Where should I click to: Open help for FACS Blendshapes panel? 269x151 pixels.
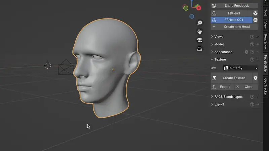click(x=252, y=97)
